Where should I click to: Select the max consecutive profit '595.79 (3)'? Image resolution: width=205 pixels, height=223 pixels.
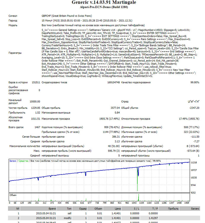coord(114,151)
